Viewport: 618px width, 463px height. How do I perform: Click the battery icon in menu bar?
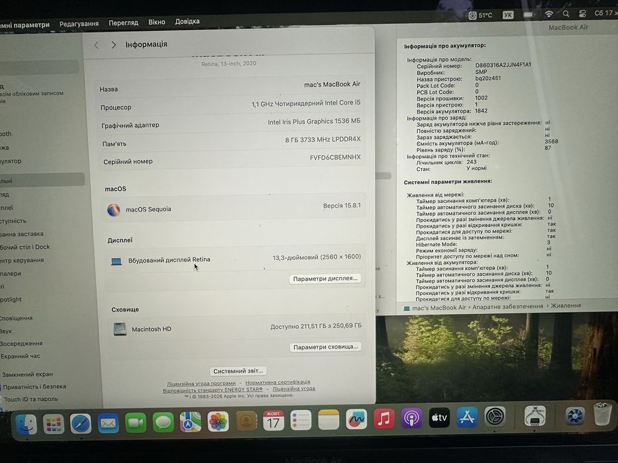coord(529,15)
